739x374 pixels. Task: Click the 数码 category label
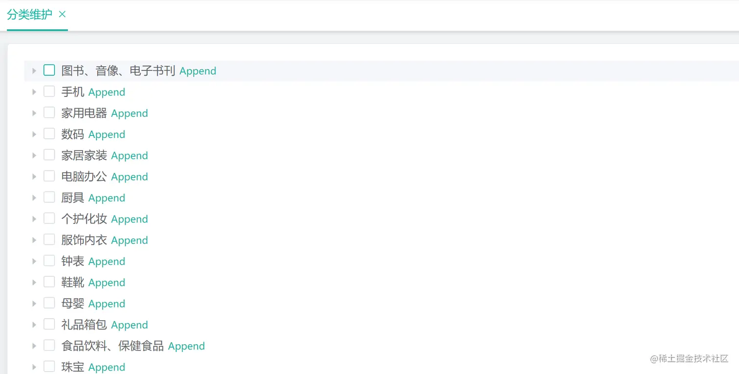click(x=73, y=134)
